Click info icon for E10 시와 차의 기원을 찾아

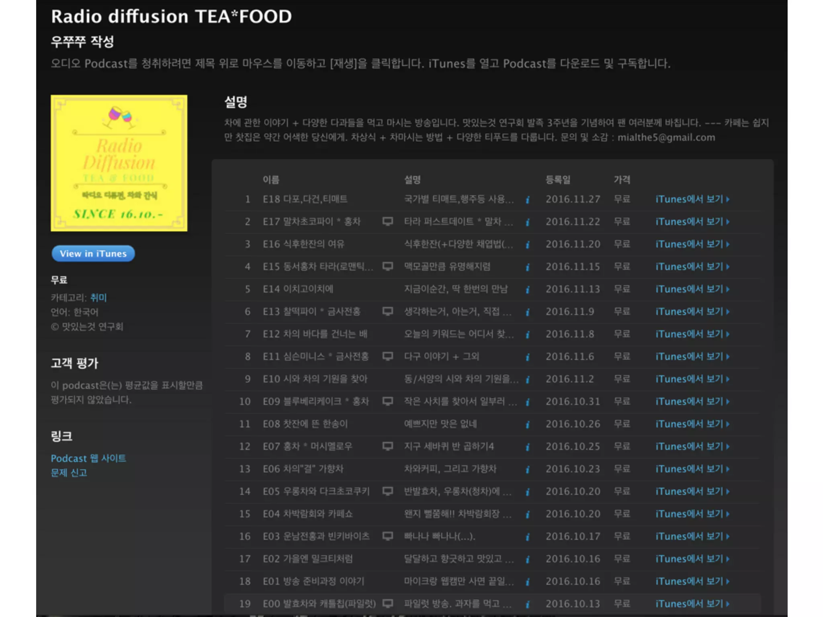[528, 380]
